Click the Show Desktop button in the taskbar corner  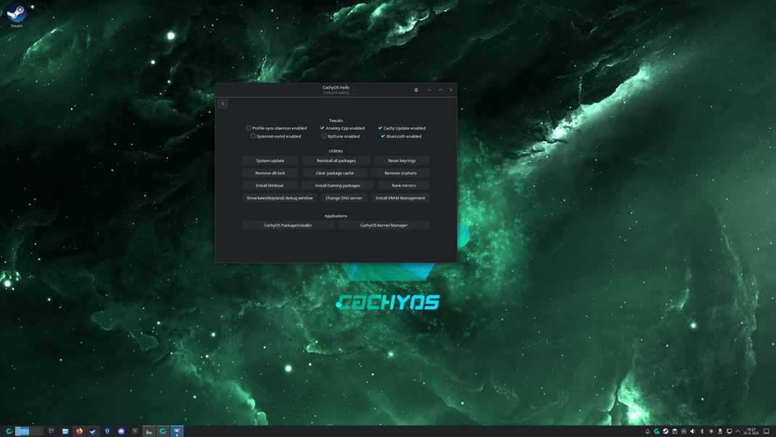[766, 431]
